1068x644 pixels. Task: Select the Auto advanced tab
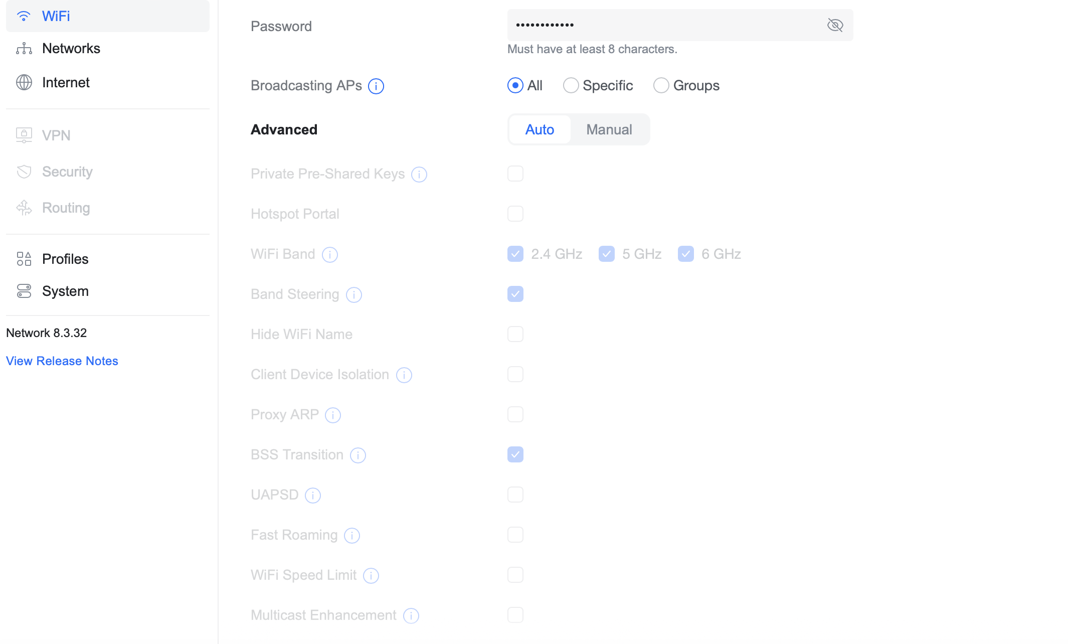[540, 129]
